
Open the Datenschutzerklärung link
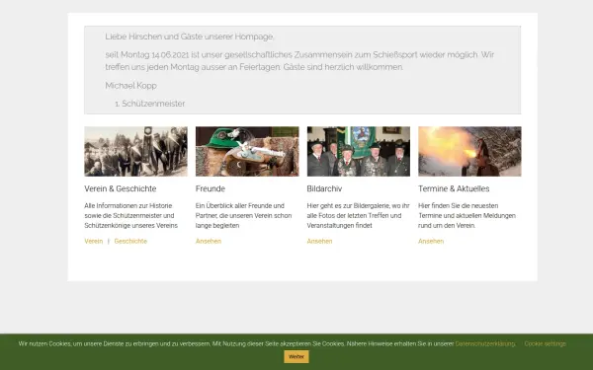(485, 344)
